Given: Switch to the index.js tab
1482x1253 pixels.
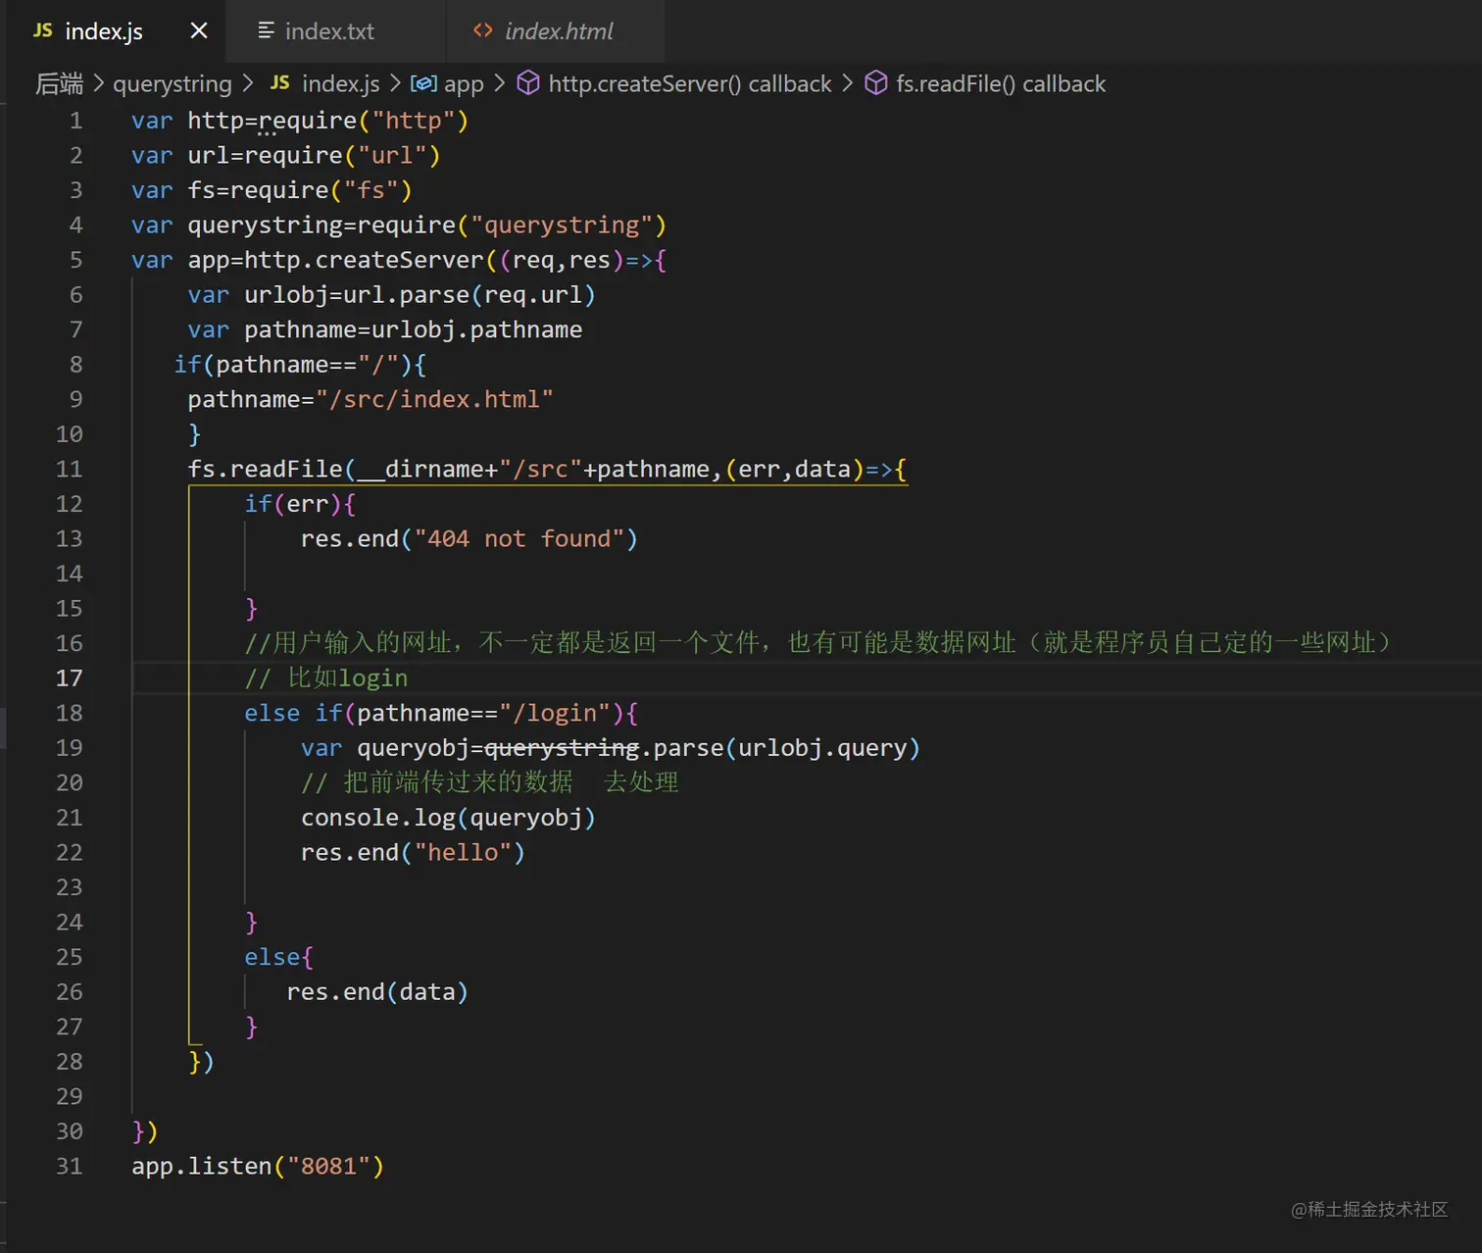Looking at the screenshot, I should pyautogui.click(x=117, y=31).
